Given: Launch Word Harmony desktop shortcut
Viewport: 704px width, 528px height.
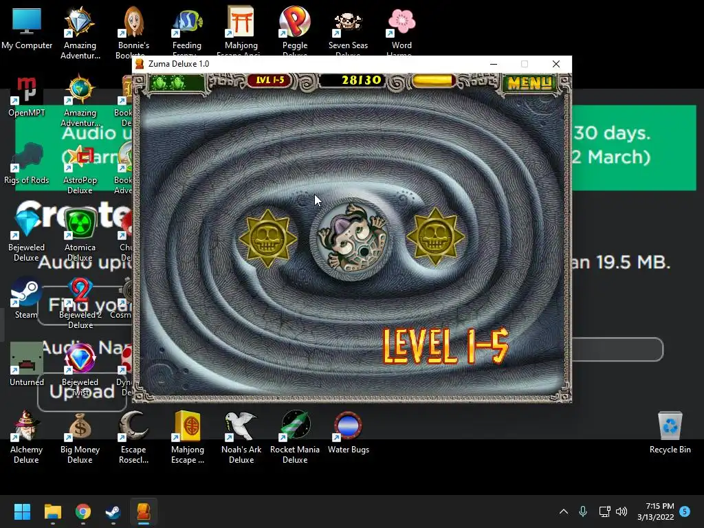Looking at the screenshot, I should tap(401, 32).
